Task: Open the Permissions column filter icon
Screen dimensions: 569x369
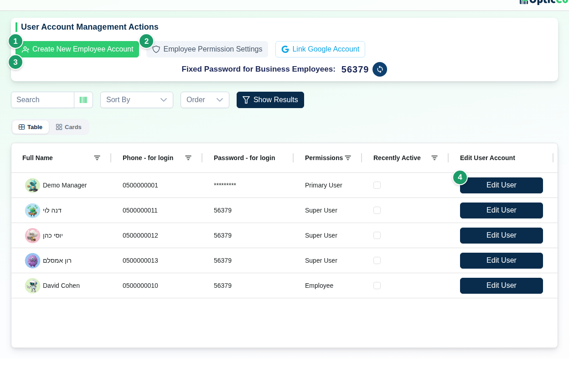Action: coord(348,158)
